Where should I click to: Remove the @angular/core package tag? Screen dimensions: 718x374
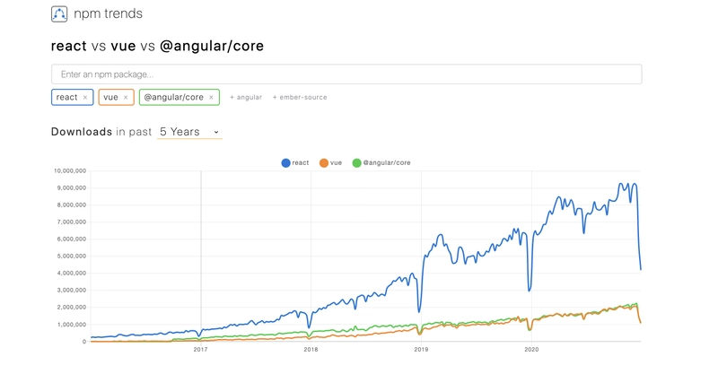[211, 98]
